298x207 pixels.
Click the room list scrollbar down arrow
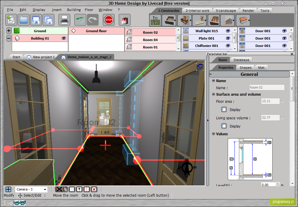(x=178, y=49)
